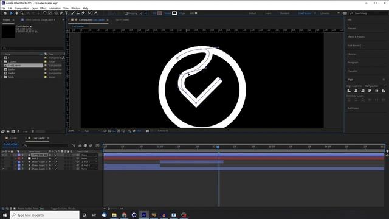The width and height of the screenshot is (389, 219).
Task: Select the Pen tool
Action: click(x=61, y=13)
